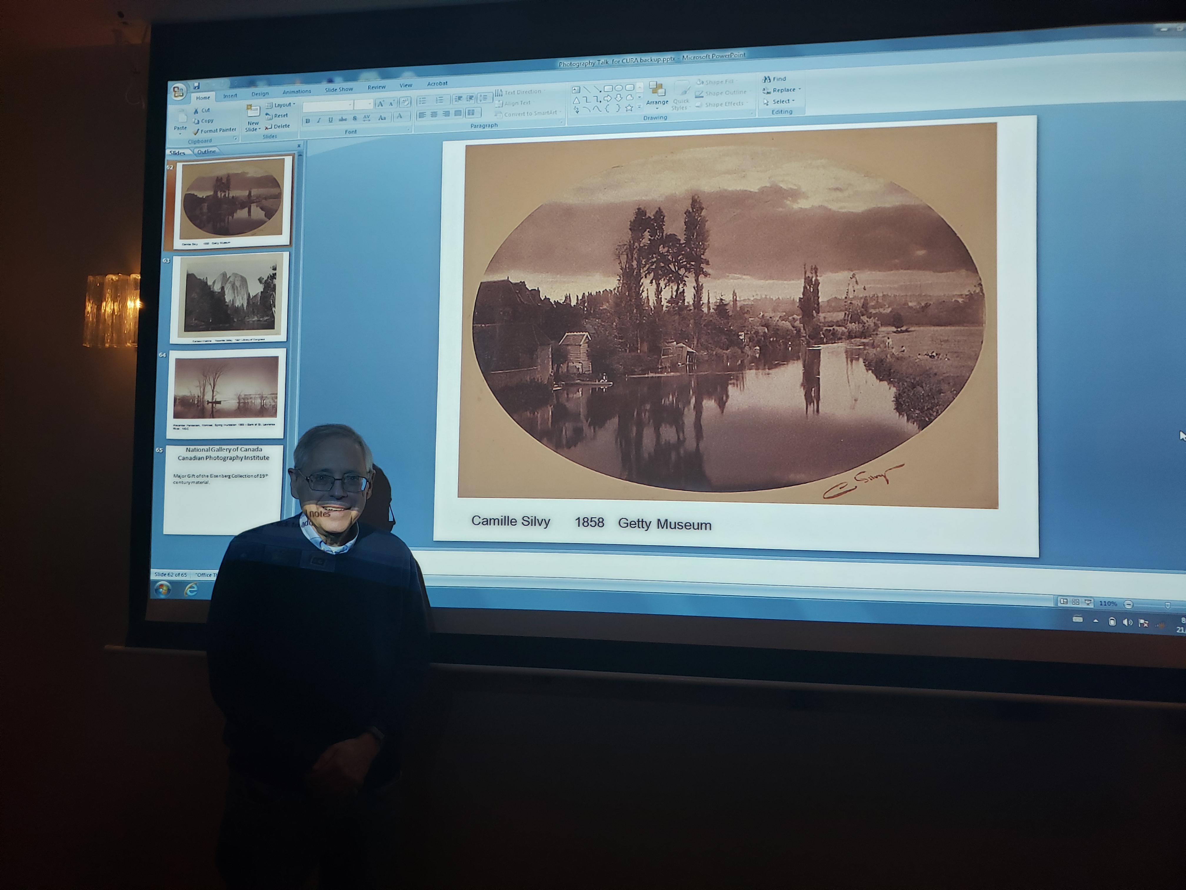Open the Outline pane tab
This screenshot has height=890, width=1186.
pyautogui.click(x=206, y=151)
